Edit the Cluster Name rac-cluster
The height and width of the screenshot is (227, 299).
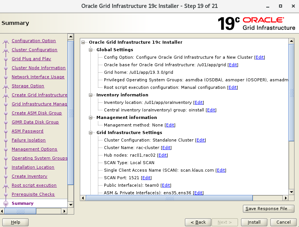click(x=166, y=148)
